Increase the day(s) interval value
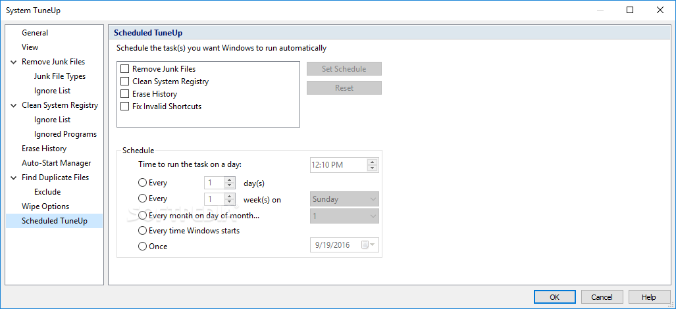This screenshot has height=309, width=676. tap(230, 180)
